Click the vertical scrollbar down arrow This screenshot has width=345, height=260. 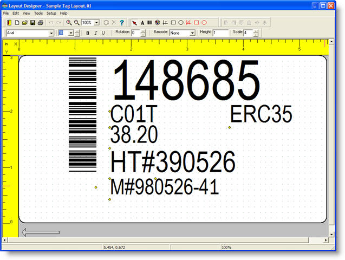331,235
